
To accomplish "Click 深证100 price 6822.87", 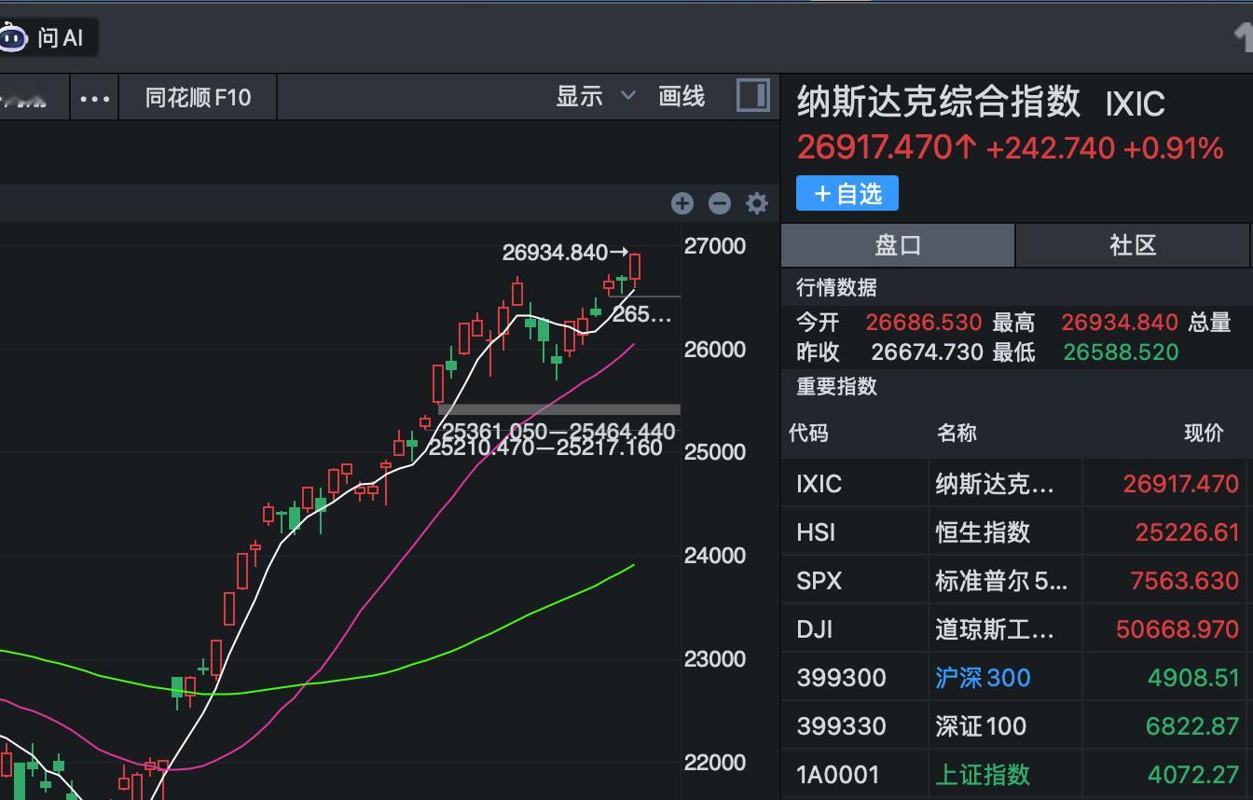I will click(x=1192, y=726).
